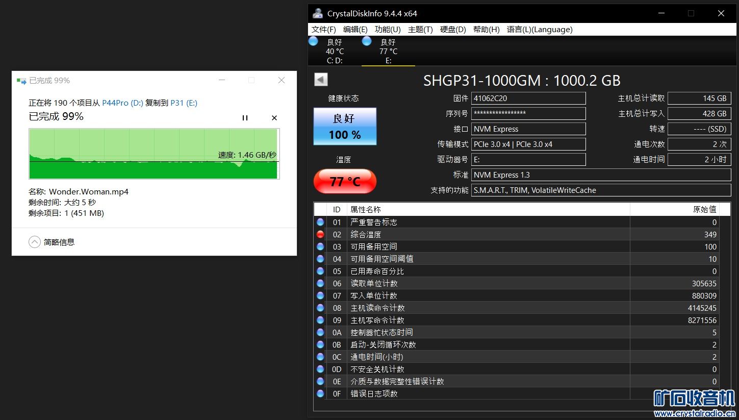Click the status orb for attribute 01

320,222
